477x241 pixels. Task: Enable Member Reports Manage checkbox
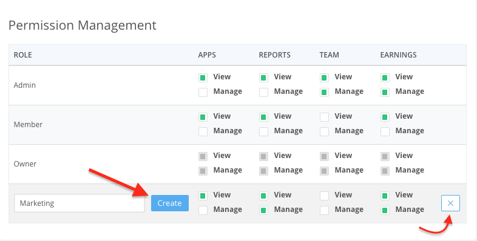(264, 132)
